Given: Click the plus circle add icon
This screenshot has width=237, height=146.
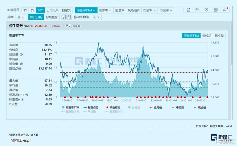Looking at the screenshot, I should pyautogui.click(x=206, y=10).
